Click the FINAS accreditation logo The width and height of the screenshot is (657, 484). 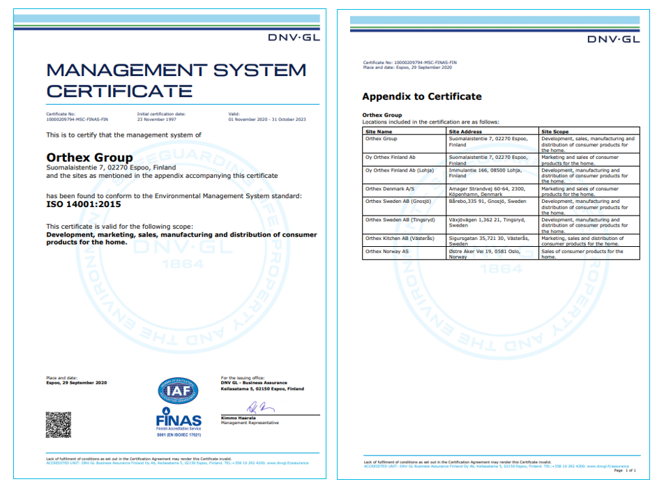(x=178, y=420)
